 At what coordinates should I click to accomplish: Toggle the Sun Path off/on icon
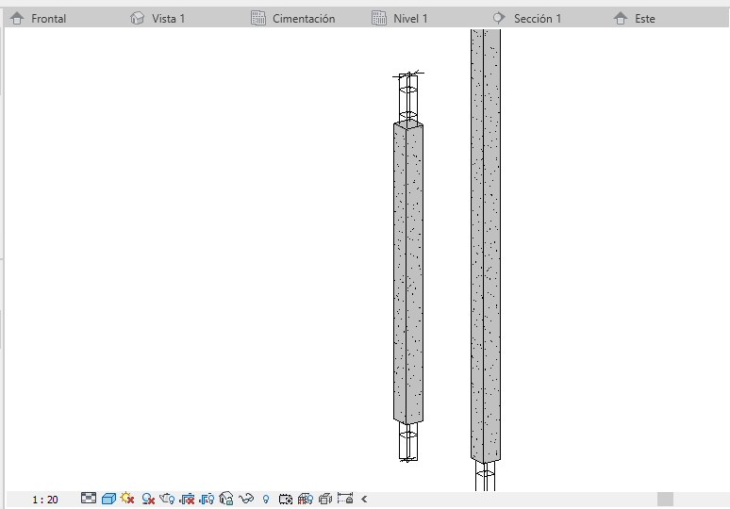pos(127,499)
